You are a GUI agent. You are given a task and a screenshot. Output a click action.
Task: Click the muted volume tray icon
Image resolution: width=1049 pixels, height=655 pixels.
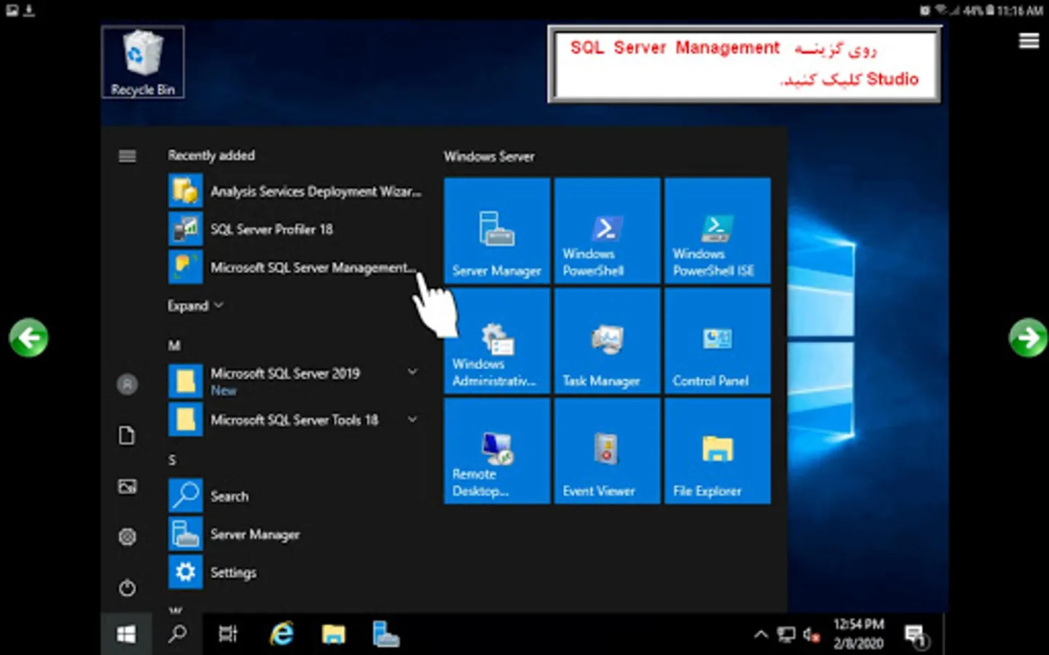[812, 635]
